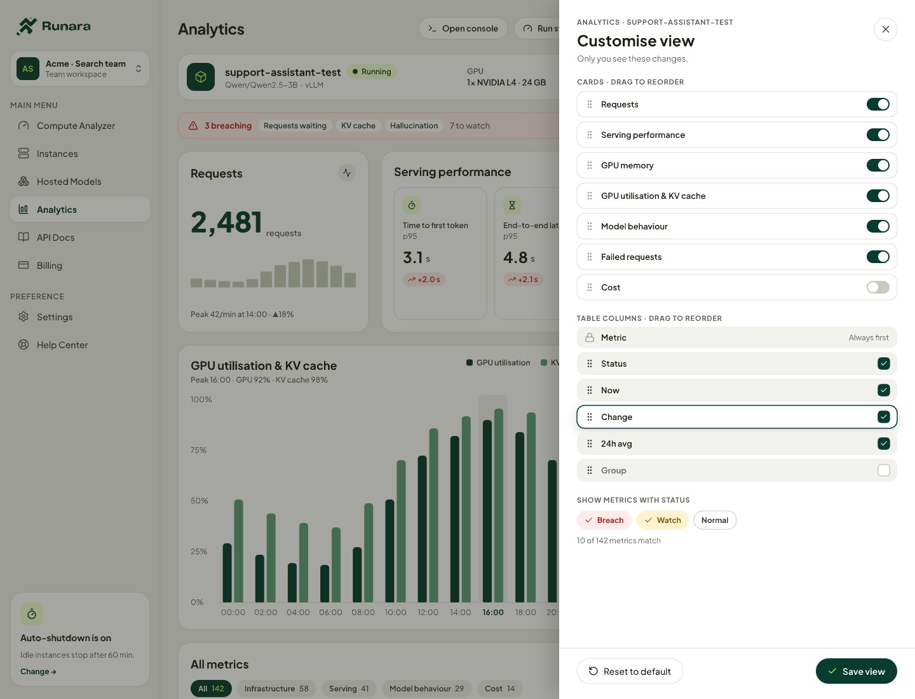Click the auto-shutdown timer icon
915x699 pixels.
point(32,614)
